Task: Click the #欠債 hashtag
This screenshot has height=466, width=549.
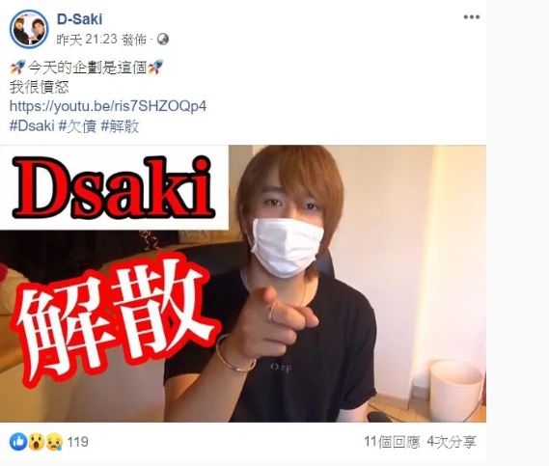Action: pyautogui.click(x=77, y=126)
